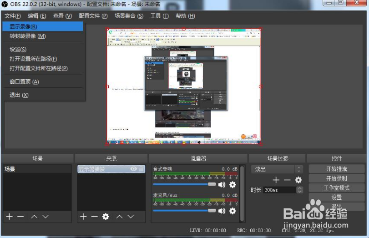Open the 场景集合(S) menu
The height and width of the screenshot is (238, 369).
(129, 16)
